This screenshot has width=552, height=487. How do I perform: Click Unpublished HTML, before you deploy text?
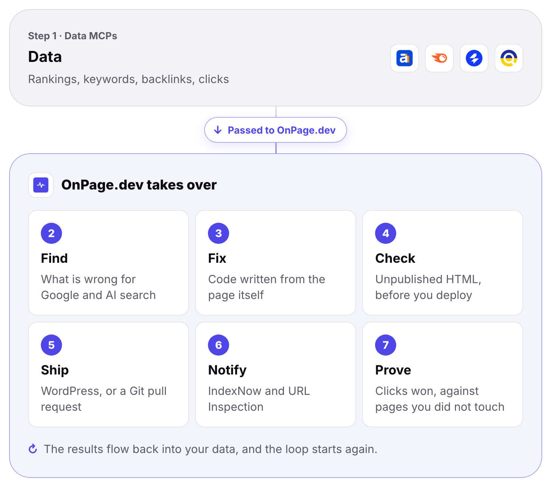(428, 287)
